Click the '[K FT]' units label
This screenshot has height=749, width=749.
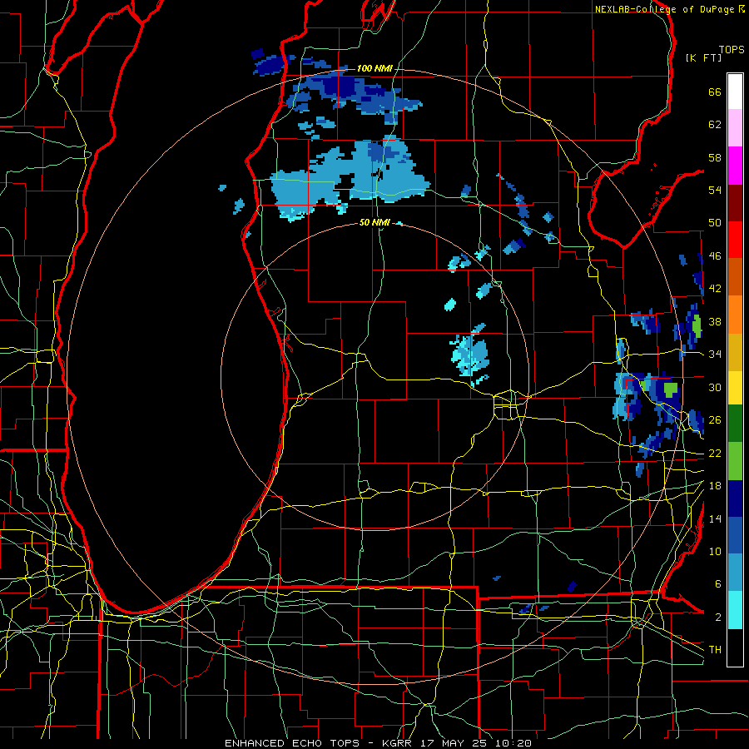pos(703,58)
